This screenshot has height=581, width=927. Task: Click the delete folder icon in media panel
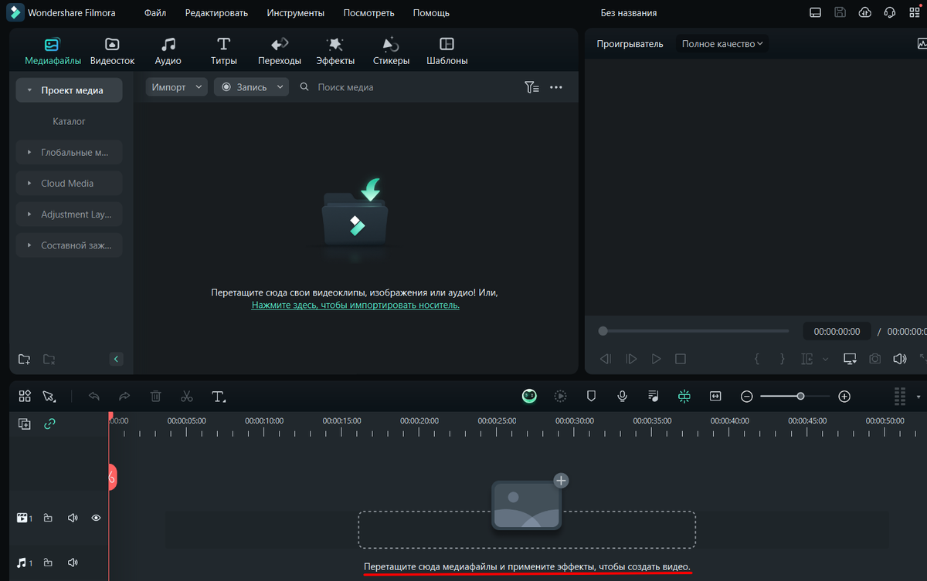click(49, 359)
